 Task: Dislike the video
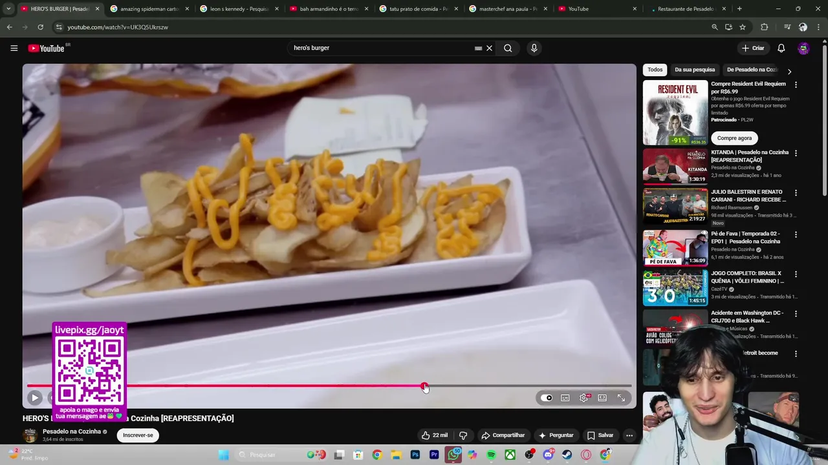(x=463, y=435)
